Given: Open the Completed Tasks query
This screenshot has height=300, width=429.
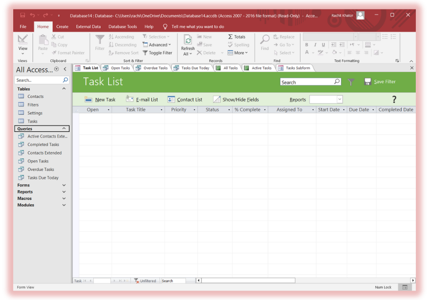Looking at the screenshot, I should click(43, 145).
